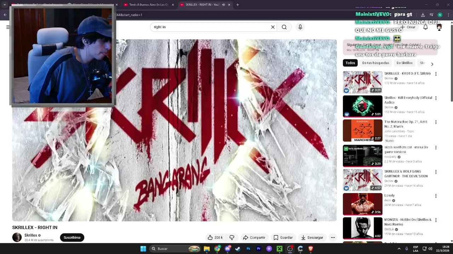
Task: Show hidden system tray icons
Action: click(399, 249)
